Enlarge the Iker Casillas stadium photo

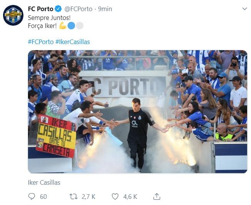tap(137, 112)
